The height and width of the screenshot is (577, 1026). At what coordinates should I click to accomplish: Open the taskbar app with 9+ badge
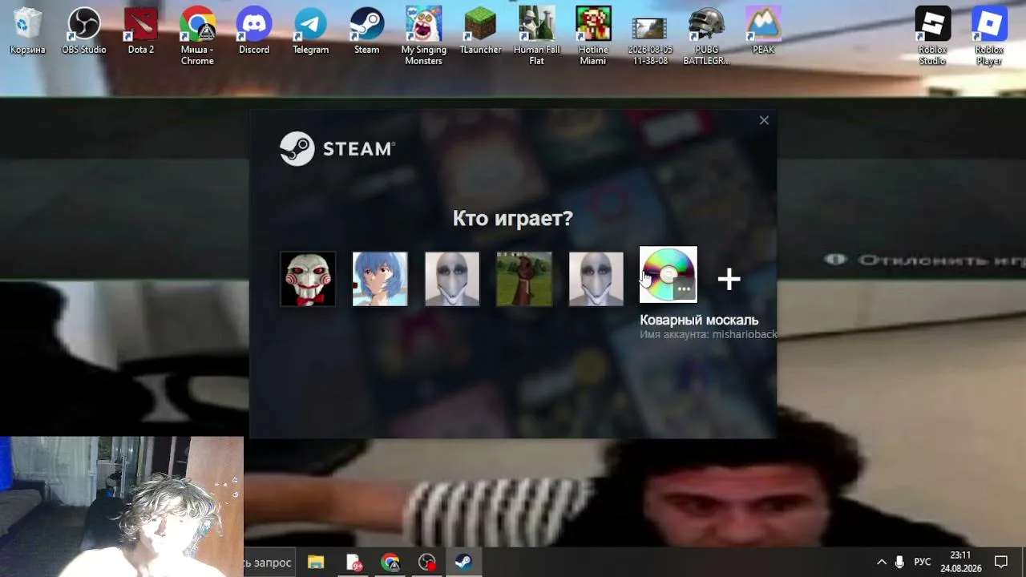pos(353,563)
